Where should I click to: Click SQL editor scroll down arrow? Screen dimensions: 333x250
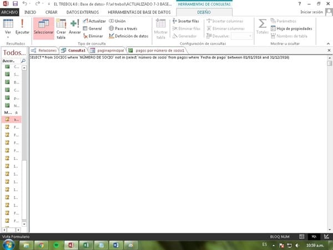click(x=330, y=229)
